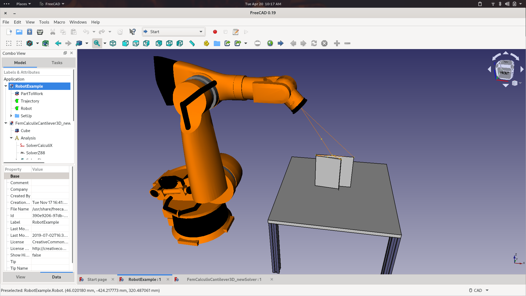Set Right view cube icon
The height and width of the screenshot is (296, 526).
(x=146, y=43)
